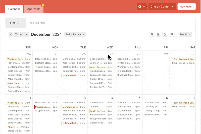Open Kids Midweek 5pm on Dec 4
The image size is (201, 134).
(101, 115)
